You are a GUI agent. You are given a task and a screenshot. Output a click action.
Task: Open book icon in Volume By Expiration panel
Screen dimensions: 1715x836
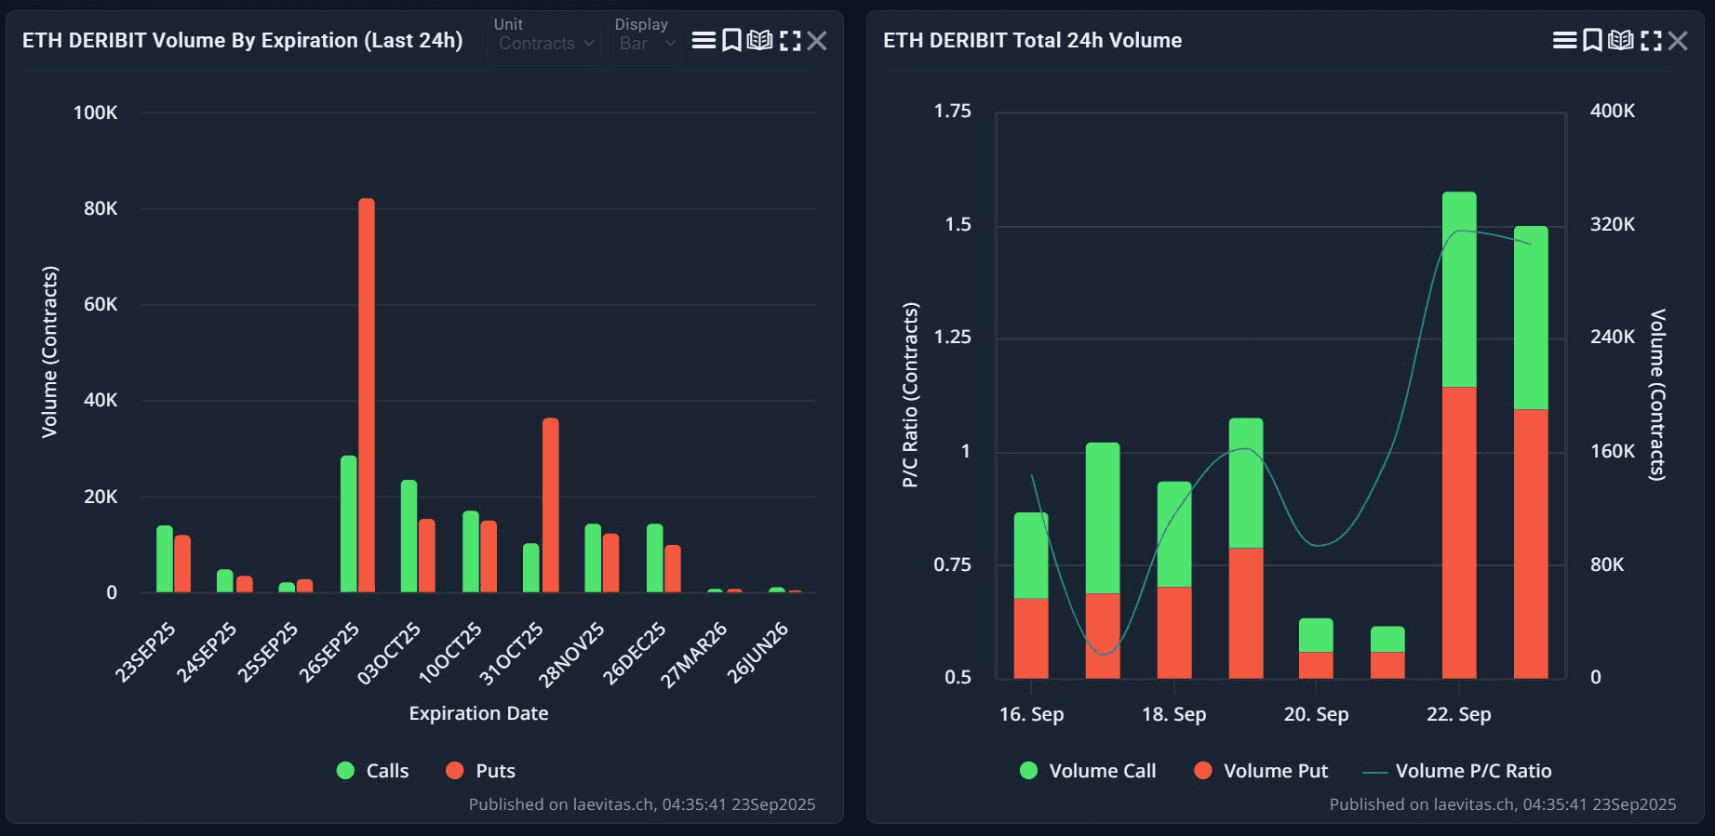[x=760, y=40]
